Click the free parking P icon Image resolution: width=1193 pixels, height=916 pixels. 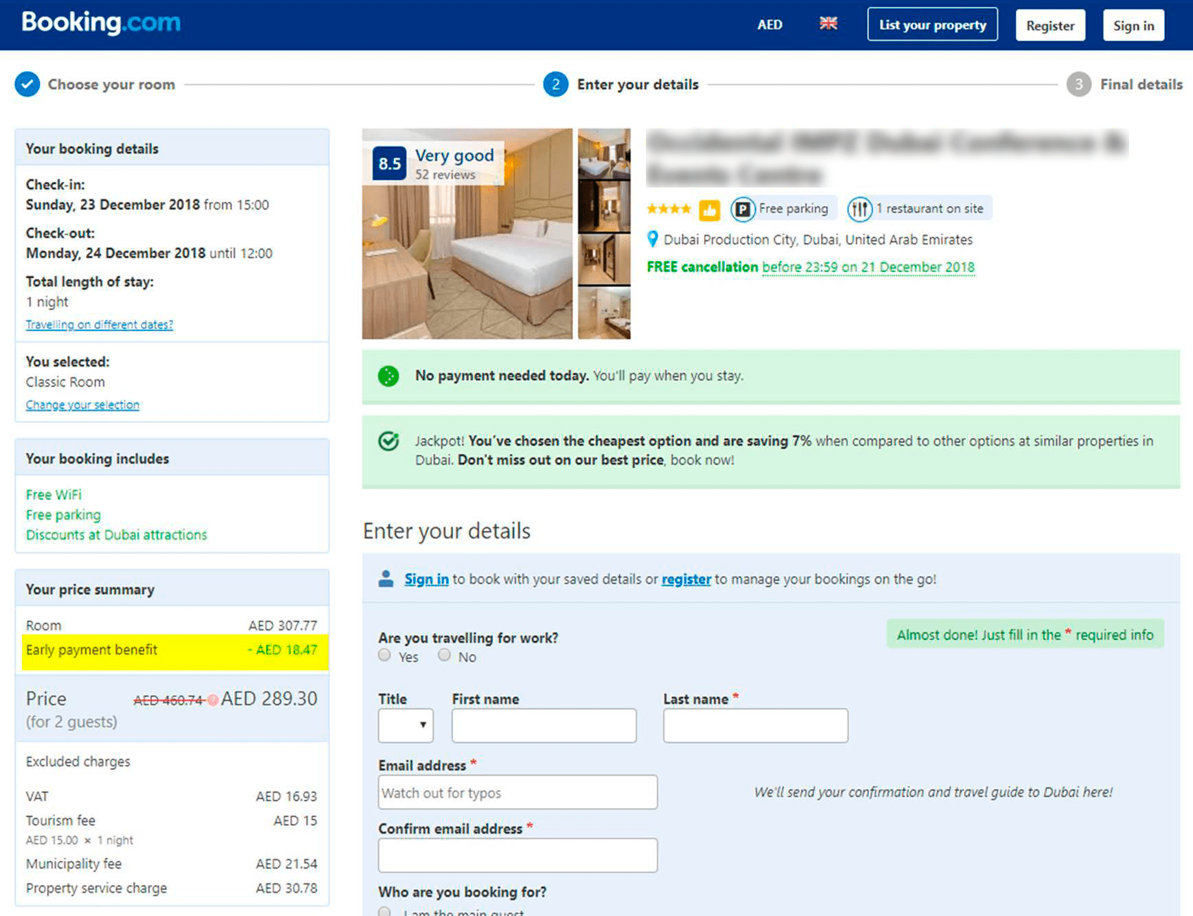point(743,209)
